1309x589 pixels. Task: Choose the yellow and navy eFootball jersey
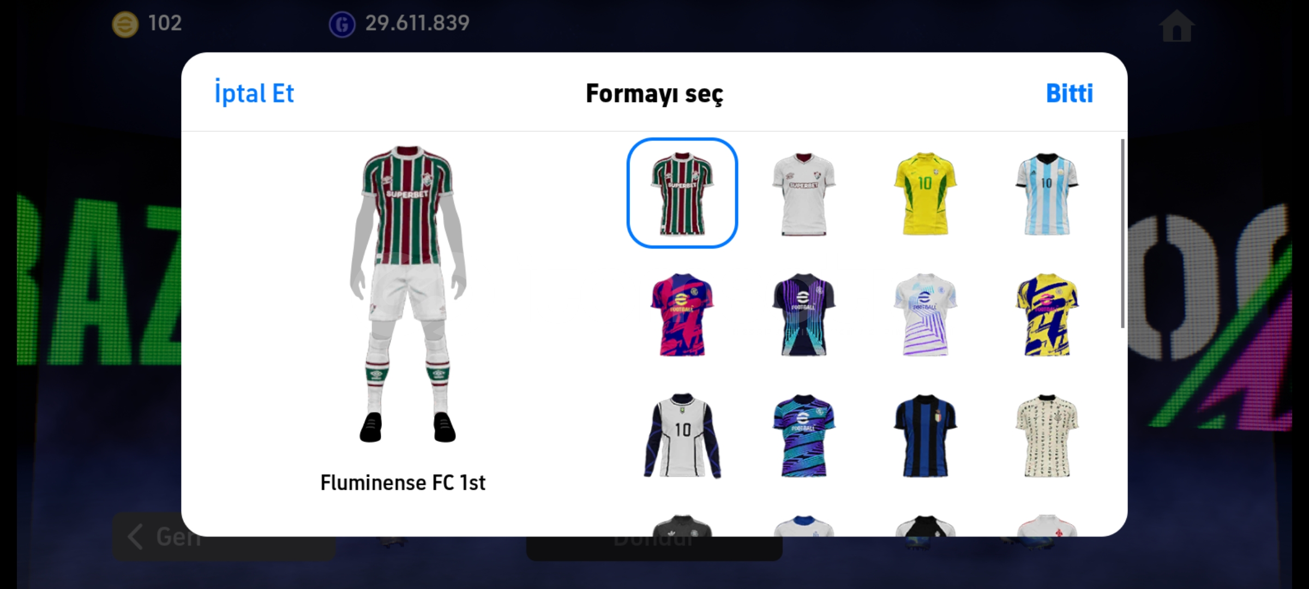pyautogui.click(x=1047, y=315)
